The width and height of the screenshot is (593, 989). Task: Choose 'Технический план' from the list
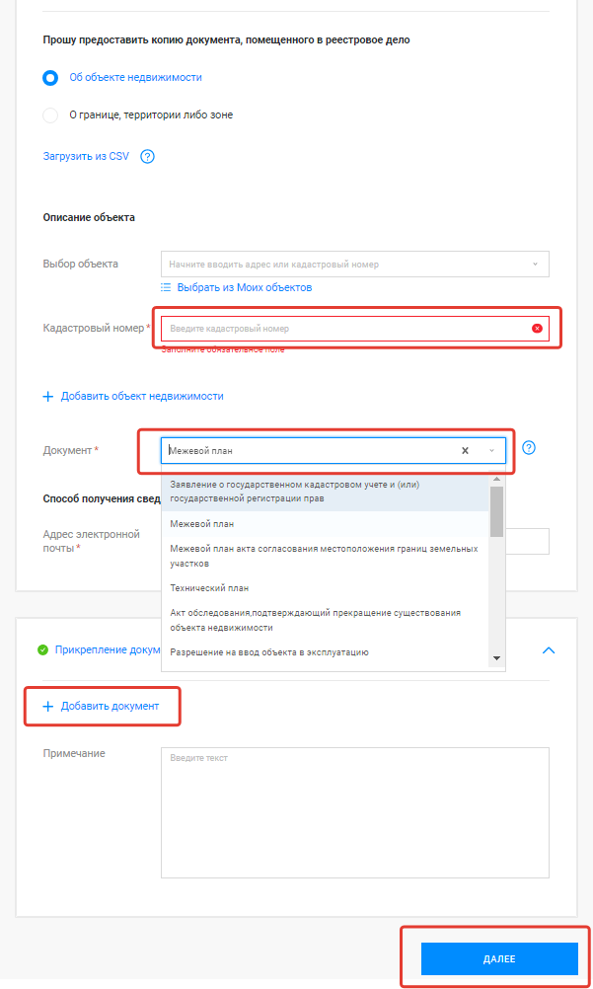[x=326, y=588]
